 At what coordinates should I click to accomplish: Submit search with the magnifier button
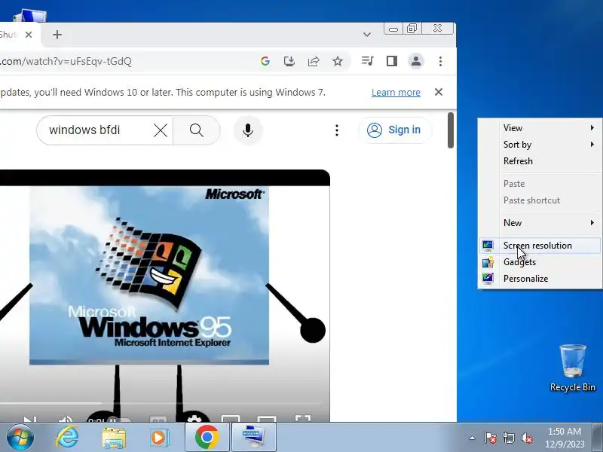197,130
